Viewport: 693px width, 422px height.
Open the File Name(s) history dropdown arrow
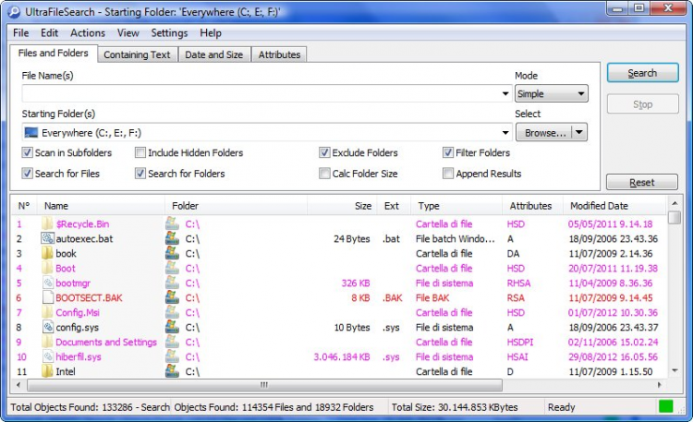tap(505, 93)
